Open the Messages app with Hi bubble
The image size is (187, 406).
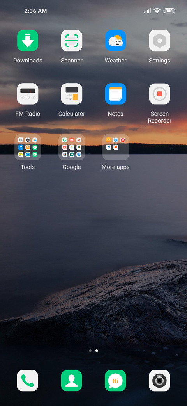pos(115,380)
